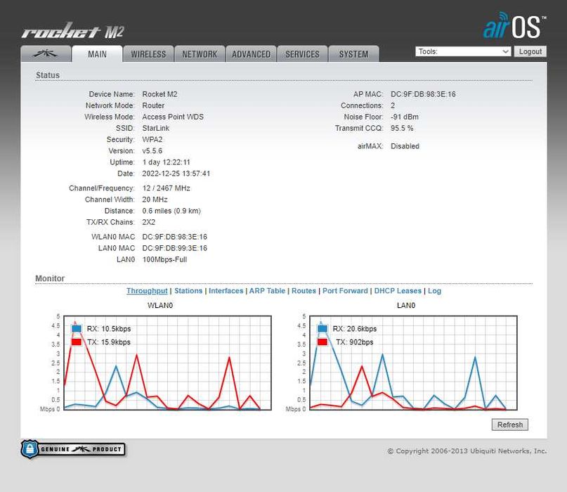Click the WLAN0 red TX legend square
Viewport: 567px width, 492px height.
(x=77, y=342)
